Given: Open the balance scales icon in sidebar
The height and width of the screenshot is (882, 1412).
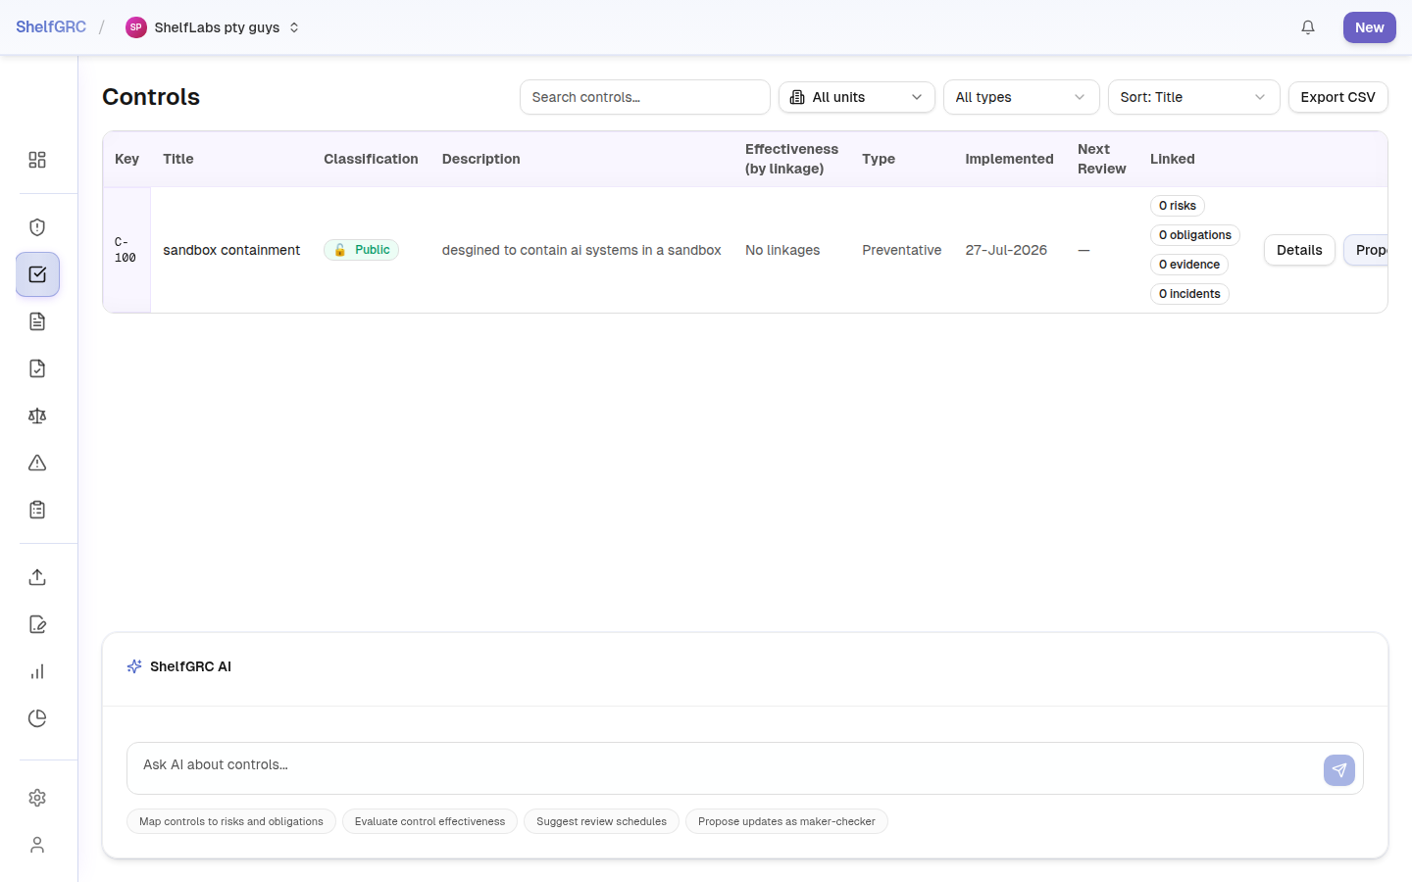Looking at the screenshot, I should click(x=37, y=416).
